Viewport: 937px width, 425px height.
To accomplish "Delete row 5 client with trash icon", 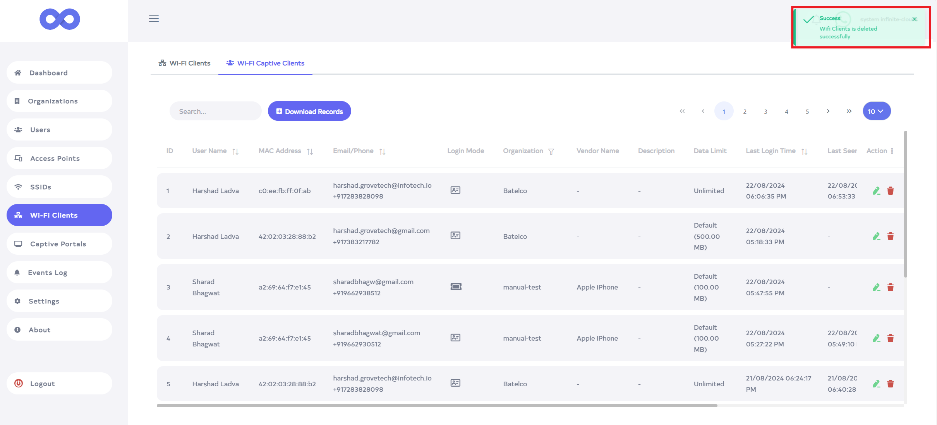I will point(891,384).
